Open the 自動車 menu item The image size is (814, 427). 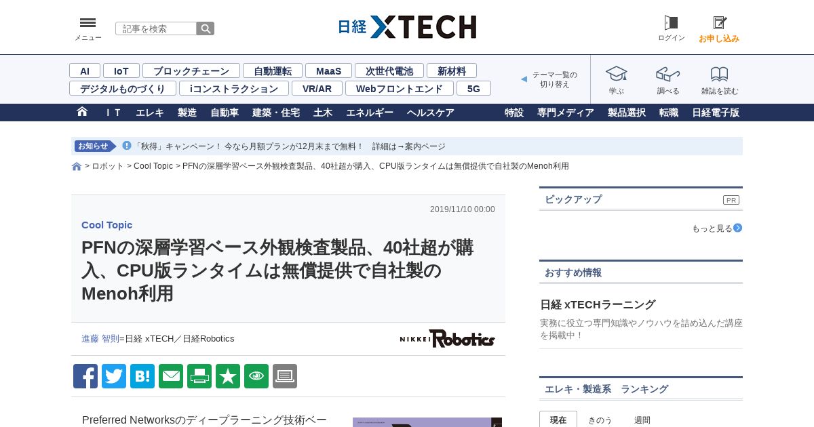click(225, 113)
